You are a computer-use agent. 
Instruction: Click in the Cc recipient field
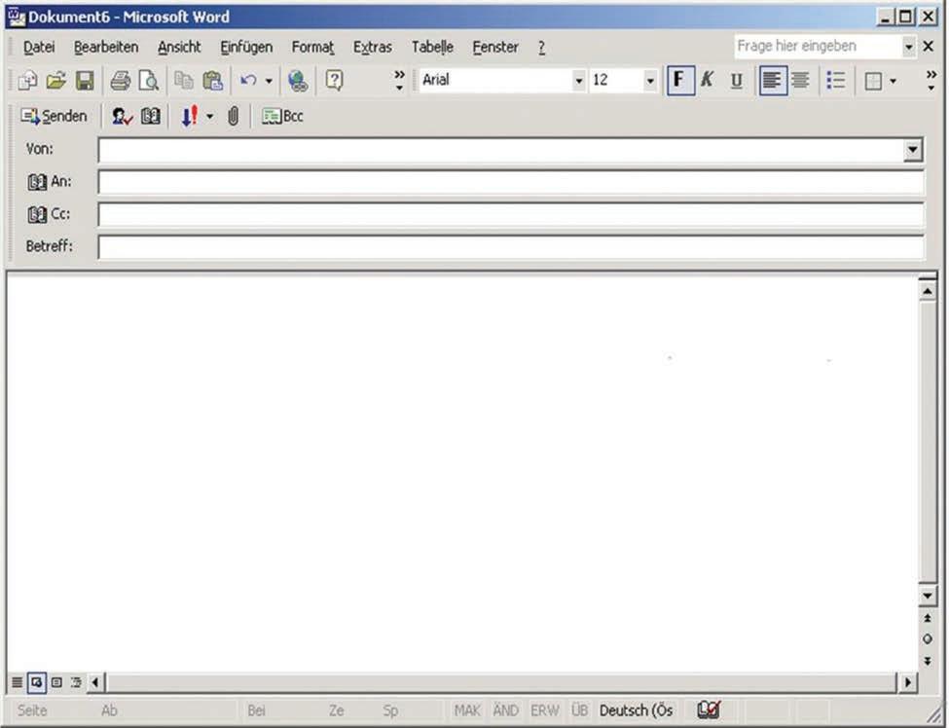tap(511, 215)
